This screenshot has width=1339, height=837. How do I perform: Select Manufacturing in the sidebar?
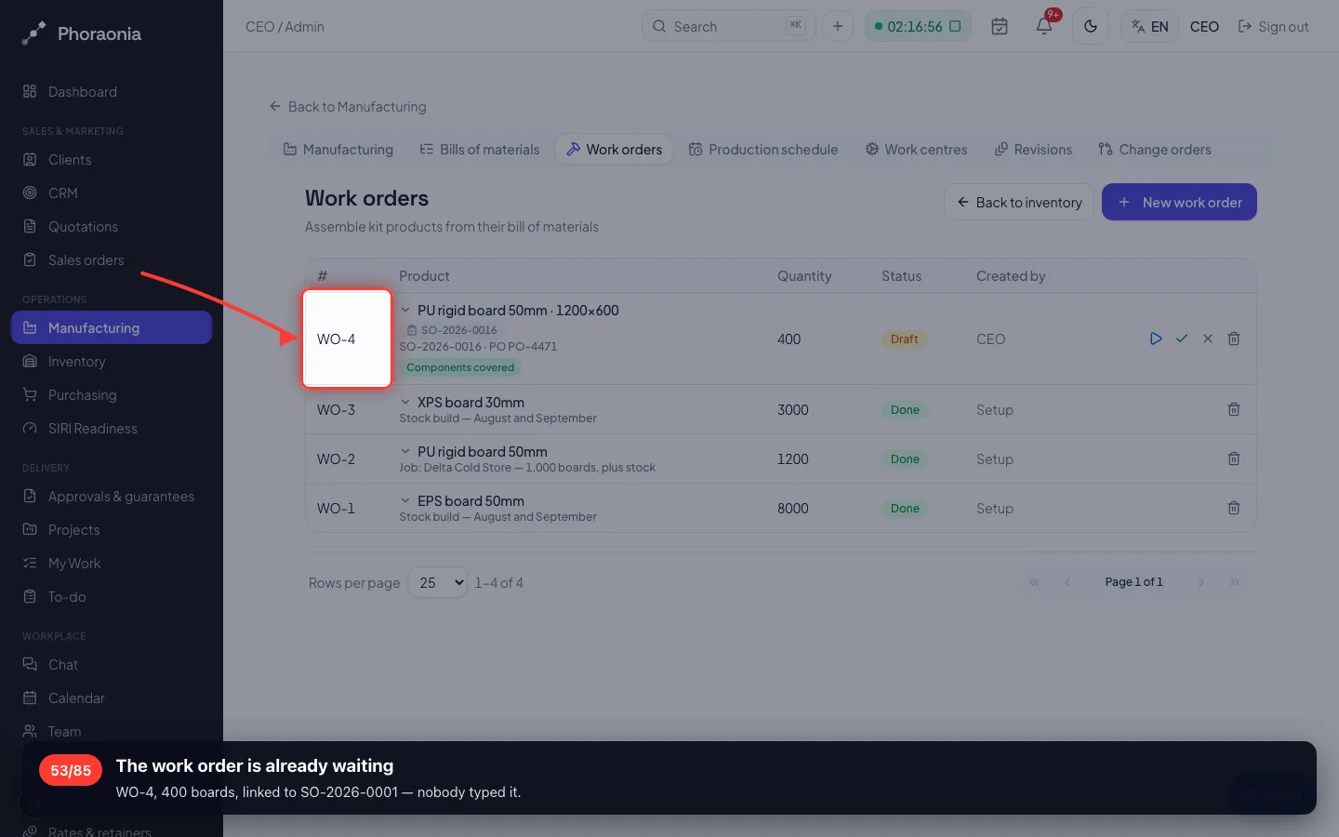112,327
